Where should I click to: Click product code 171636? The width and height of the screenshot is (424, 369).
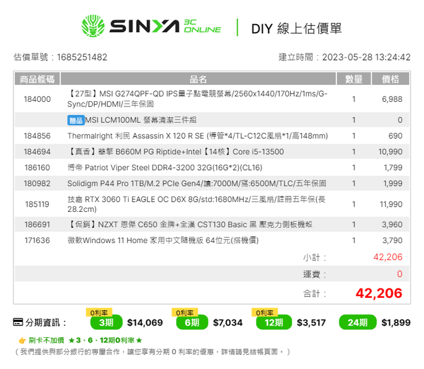[x=37, y=240]
